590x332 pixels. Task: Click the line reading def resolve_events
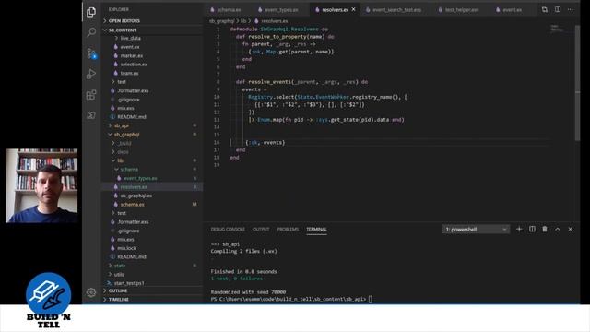(301, 82)
